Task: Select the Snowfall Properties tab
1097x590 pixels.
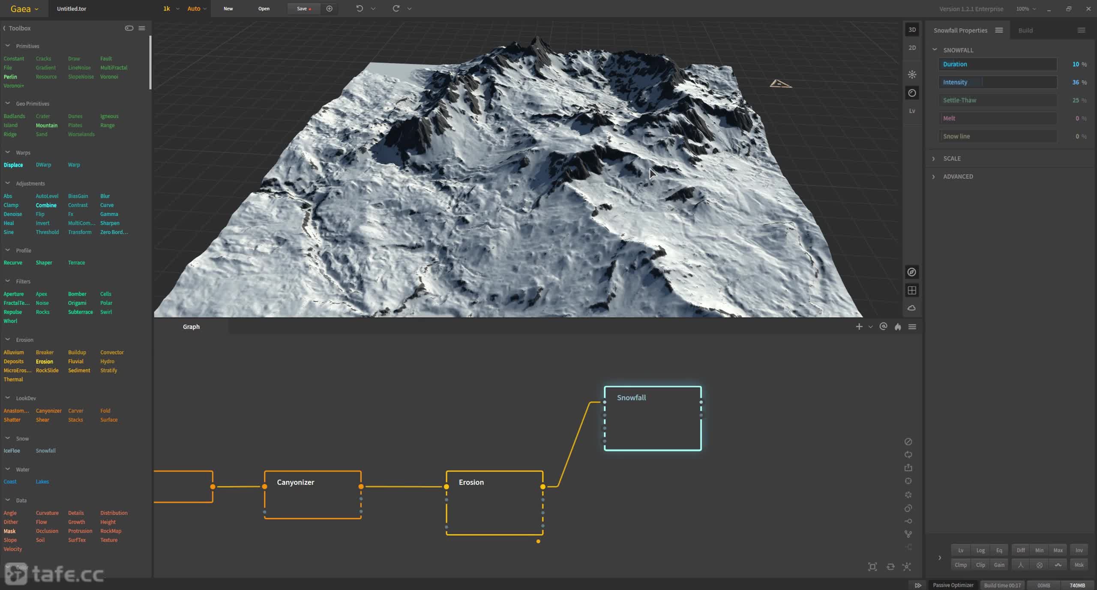Action: tap(960, 30)
